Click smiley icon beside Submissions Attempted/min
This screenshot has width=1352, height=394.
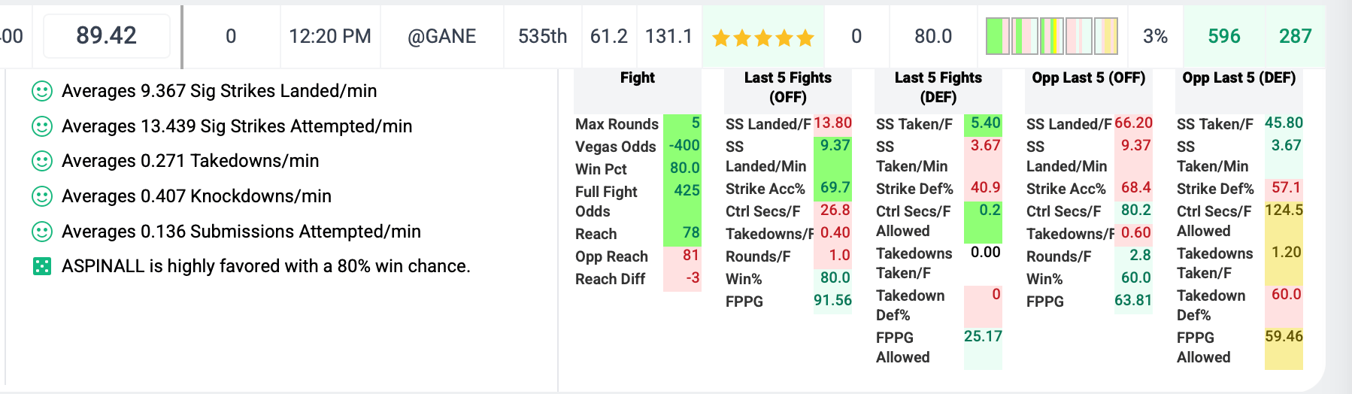click(x=42, y=232)
